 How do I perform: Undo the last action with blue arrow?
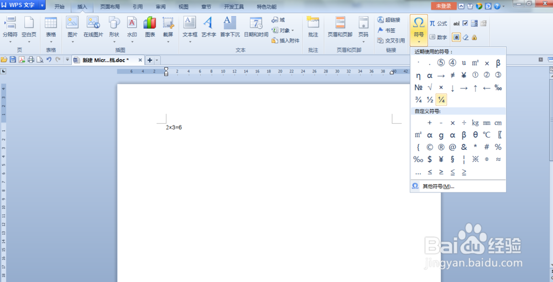[x=49, y=60]
